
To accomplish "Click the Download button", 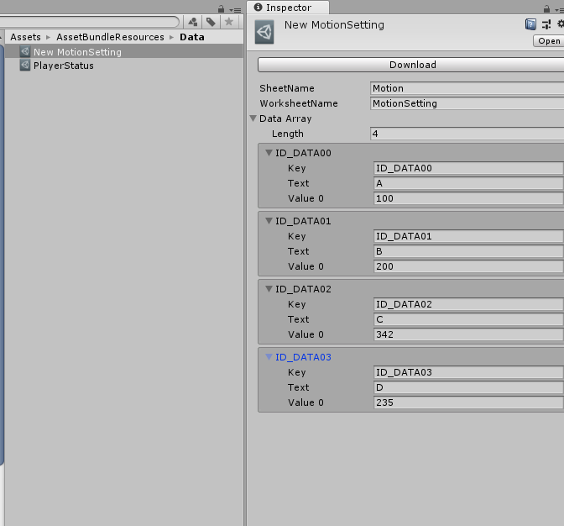I will pyautogui.click(x=410, y=65).
